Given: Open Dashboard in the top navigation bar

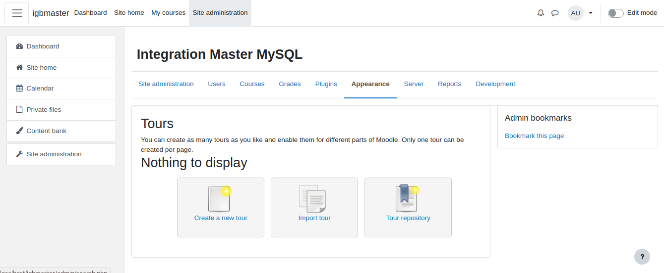Looking at the screenshot, I should (90, 13).
